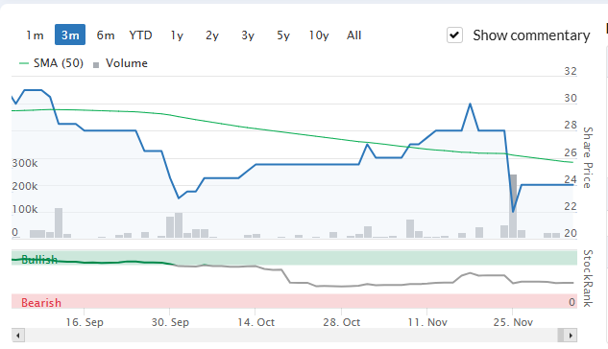The image size is (608, 349).
Task: Switch chart to YTD range
Action: click(140, 35)
